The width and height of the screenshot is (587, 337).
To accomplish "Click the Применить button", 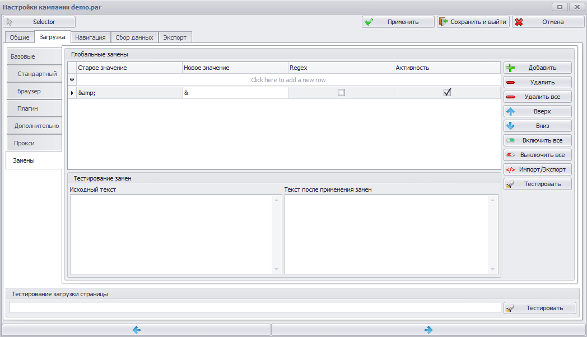I will (398, 22).
